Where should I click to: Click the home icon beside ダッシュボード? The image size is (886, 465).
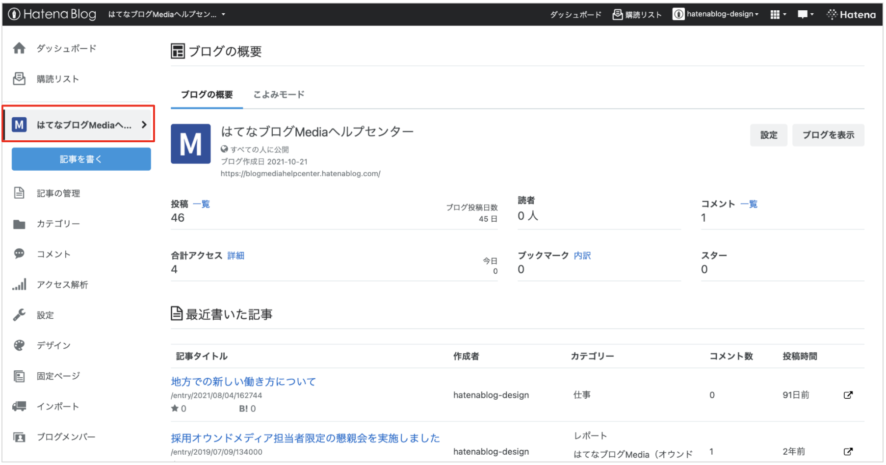click(19, 48)
